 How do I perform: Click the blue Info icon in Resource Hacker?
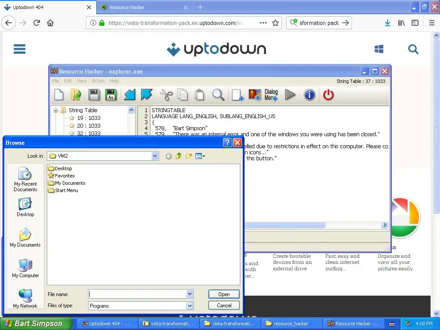click(309, 95)
